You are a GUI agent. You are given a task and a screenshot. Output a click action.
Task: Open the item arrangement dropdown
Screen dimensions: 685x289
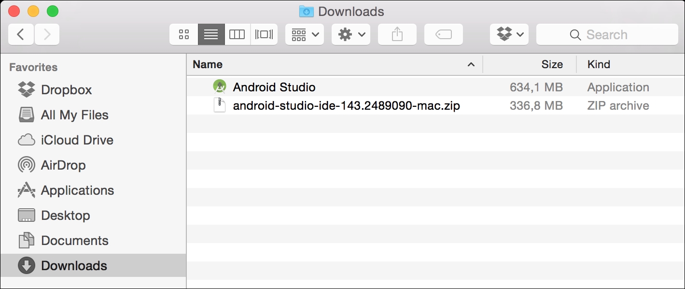point(305,34)
